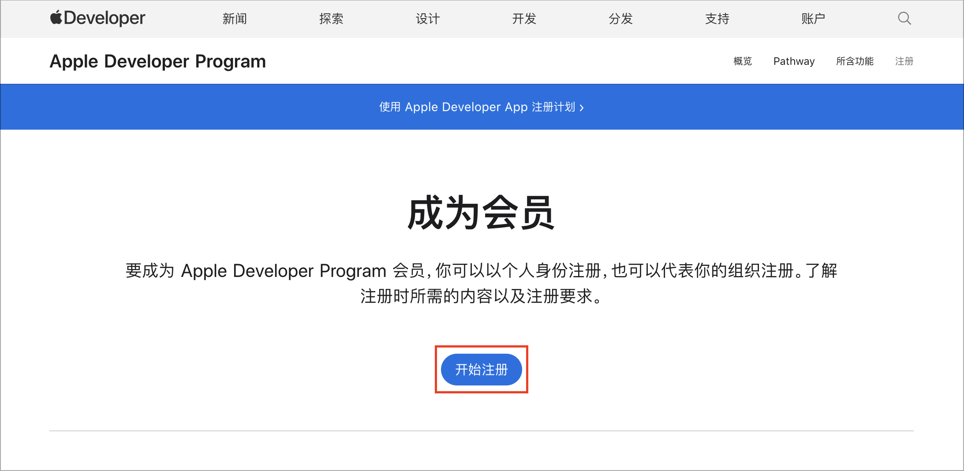Image resolution: width=964 pixels, height=471 pixels.
Task: Open the 支持 menu item
Action: (717, 19)
